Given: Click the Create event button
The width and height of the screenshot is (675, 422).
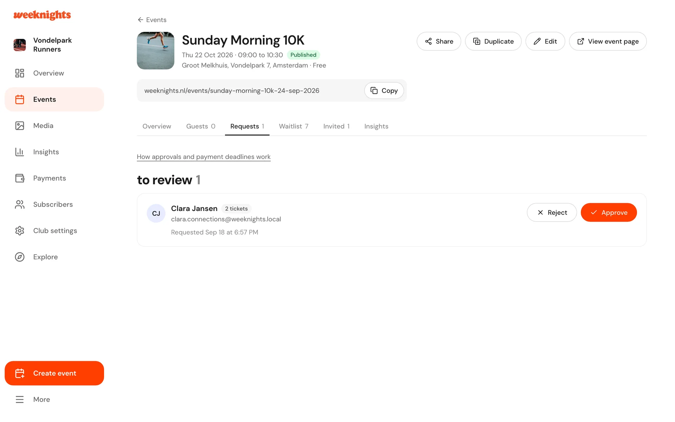Looking at the screenshot, I should (x=54, y=373).
